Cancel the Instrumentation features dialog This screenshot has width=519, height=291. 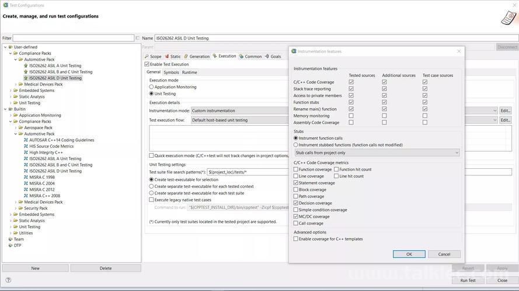444,254
